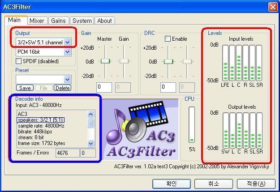This screenshot has height=192, width=280.
Task: Click the Errors count field showing 0
Action: pyautogui.click(x=88, y=153)
